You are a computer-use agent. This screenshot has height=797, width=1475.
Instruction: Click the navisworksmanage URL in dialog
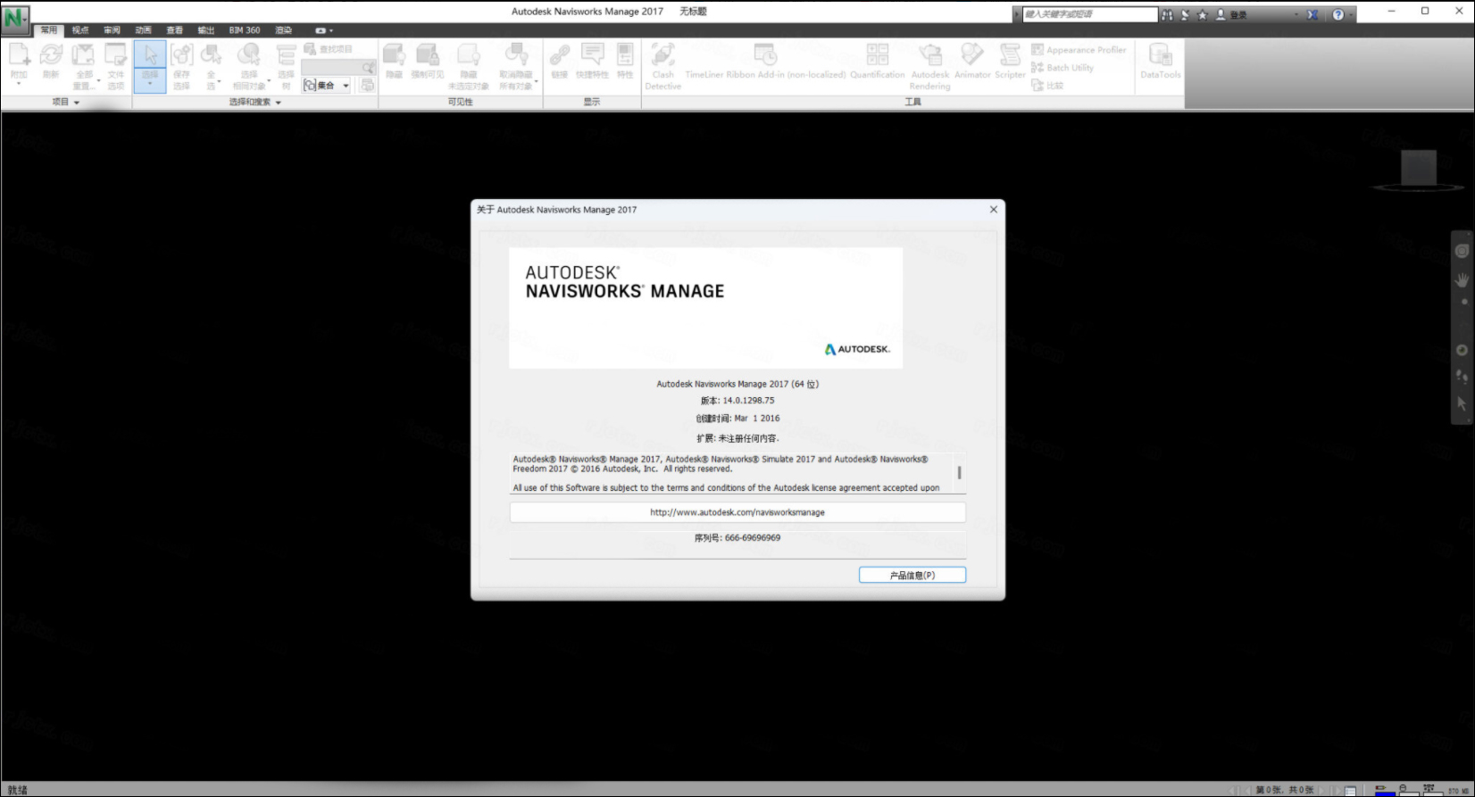(x=737, y=512)
